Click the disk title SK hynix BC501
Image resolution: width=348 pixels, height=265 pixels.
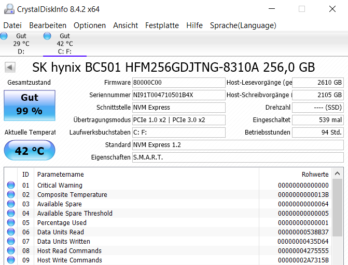174,67
